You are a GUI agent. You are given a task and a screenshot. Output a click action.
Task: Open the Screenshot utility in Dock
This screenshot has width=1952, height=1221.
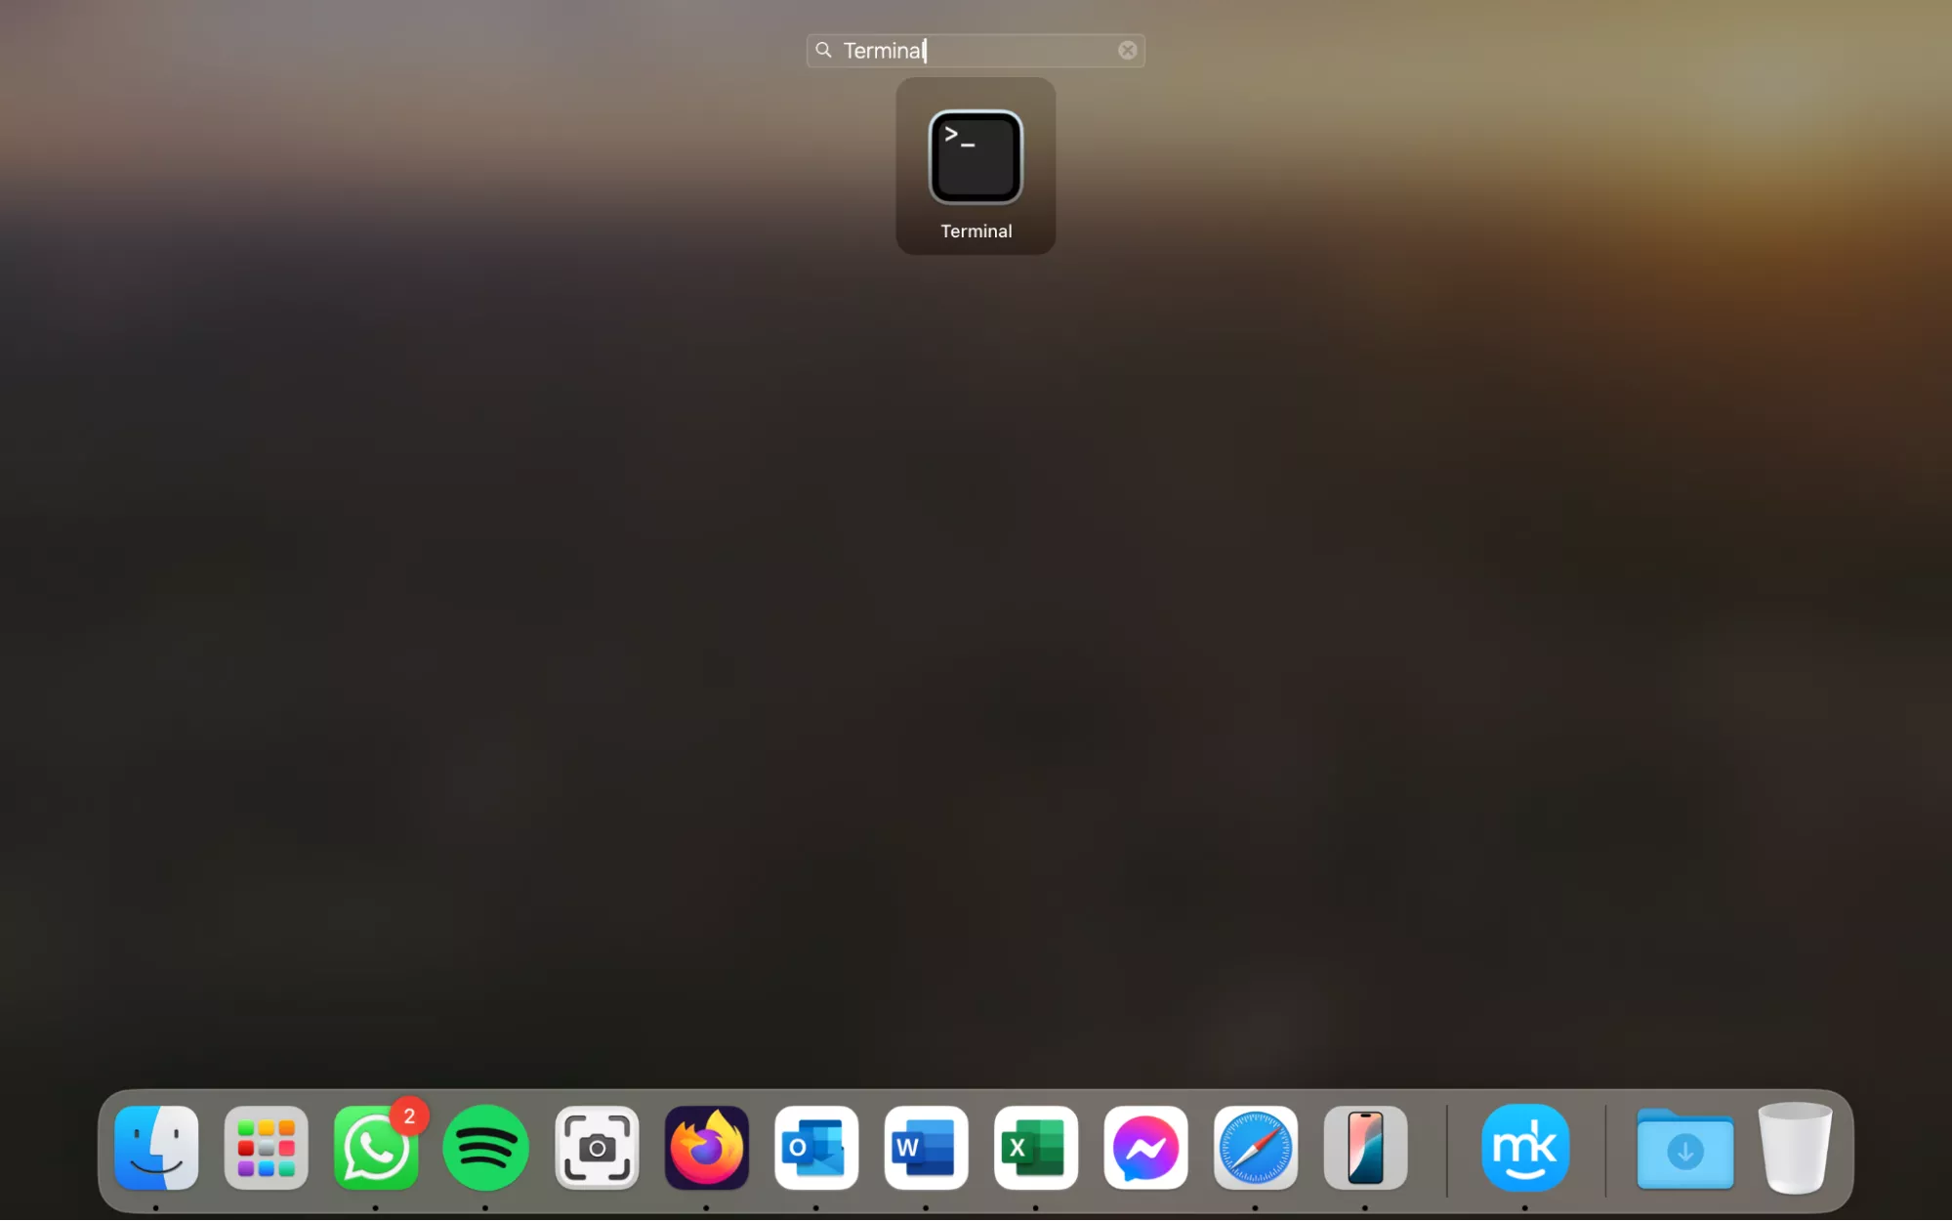point(597,1148)
